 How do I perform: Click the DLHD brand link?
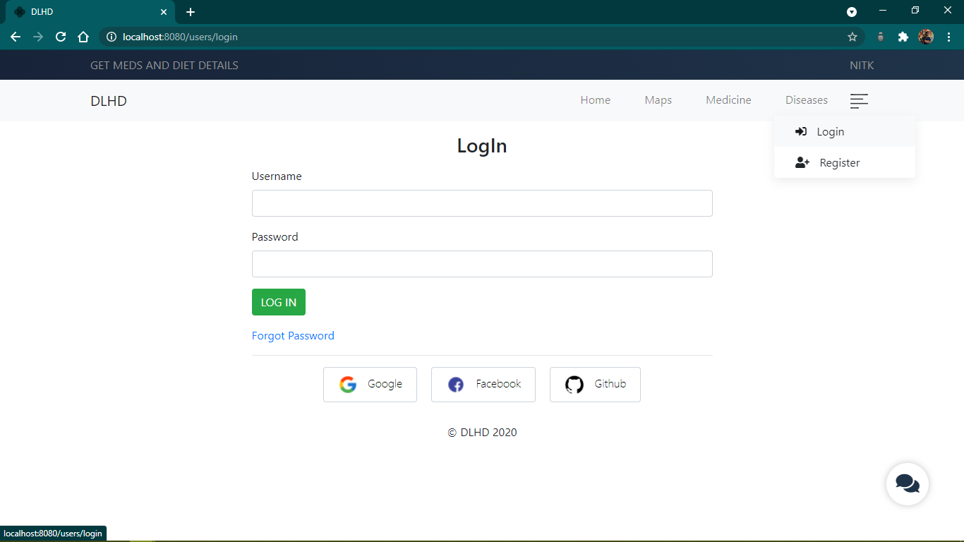(x=109, y=101)
